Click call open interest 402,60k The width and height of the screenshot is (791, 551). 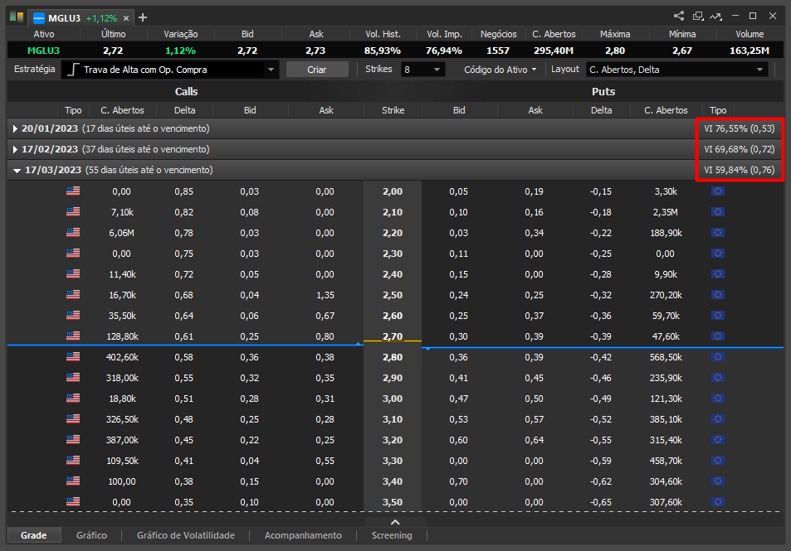point(122,357)
